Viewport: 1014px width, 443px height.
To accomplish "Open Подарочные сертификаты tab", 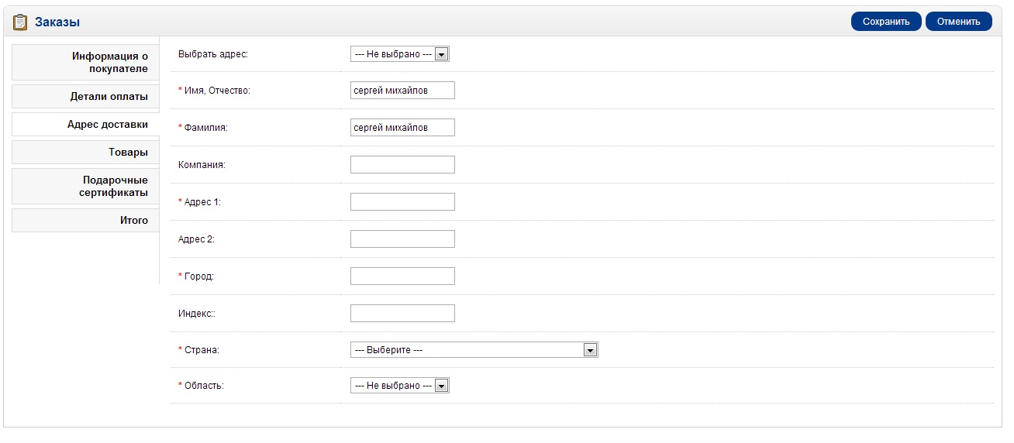I will pyautogui.click(x=85, y=187).
